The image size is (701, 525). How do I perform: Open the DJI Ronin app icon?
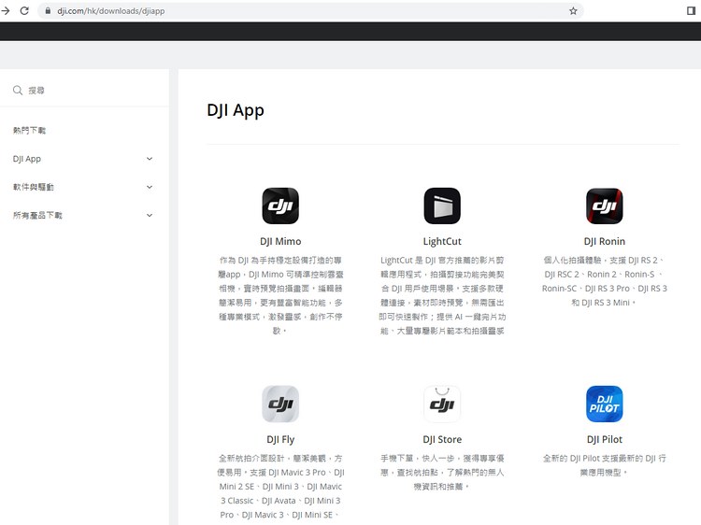[604, 206]
